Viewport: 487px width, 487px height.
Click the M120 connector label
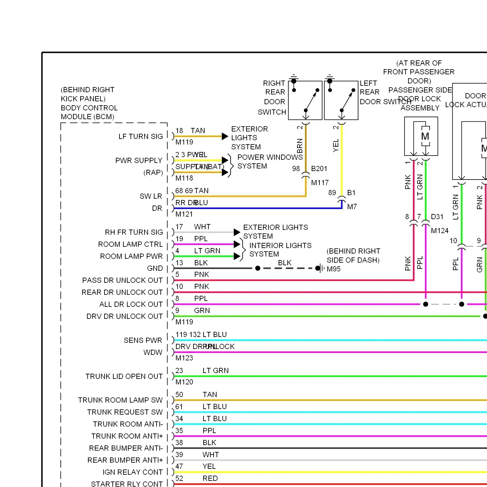point(184,382)
